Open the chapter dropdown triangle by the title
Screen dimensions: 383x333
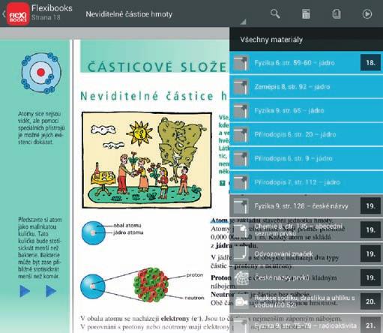tap(244, 22)
